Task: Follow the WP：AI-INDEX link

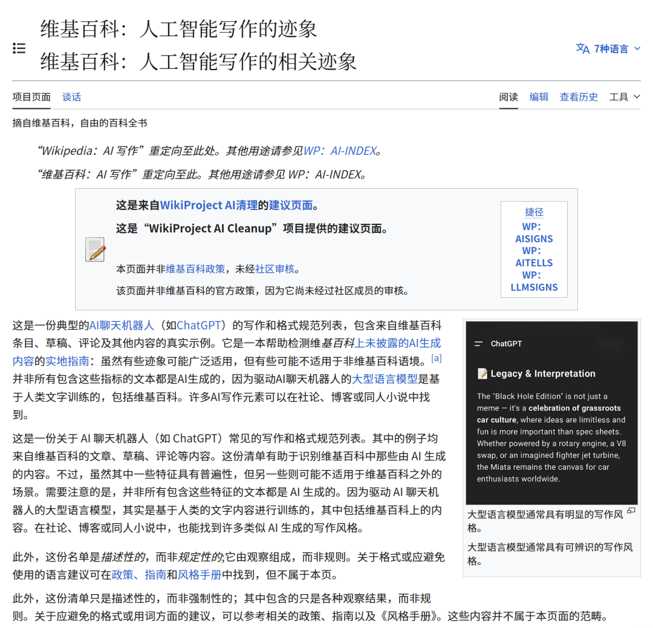Action: (x=340, y=151)
